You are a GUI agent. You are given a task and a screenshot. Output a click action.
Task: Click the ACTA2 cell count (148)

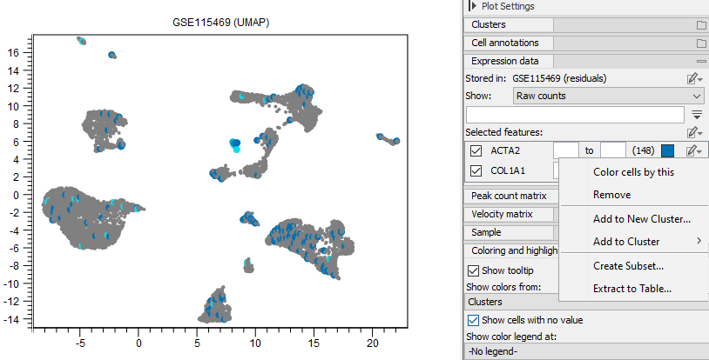pyautogui.click(x=643, y=150)
